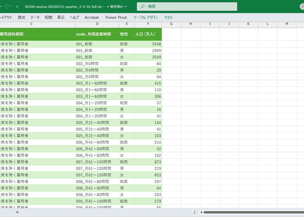
Task: Select the cell with value 5548
Action: pos(148,44)
